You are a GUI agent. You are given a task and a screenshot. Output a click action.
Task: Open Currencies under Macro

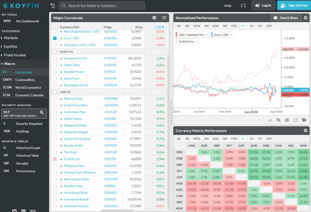point(23,72)
